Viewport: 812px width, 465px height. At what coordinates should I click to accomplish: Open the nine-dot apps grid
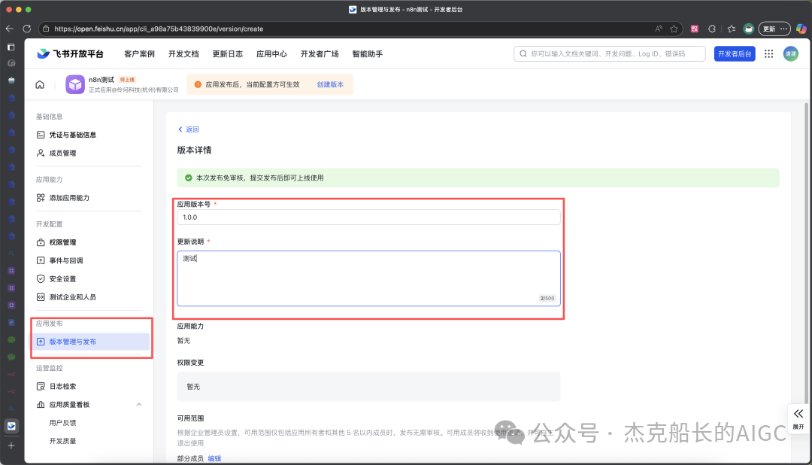[x=768, y=54]
